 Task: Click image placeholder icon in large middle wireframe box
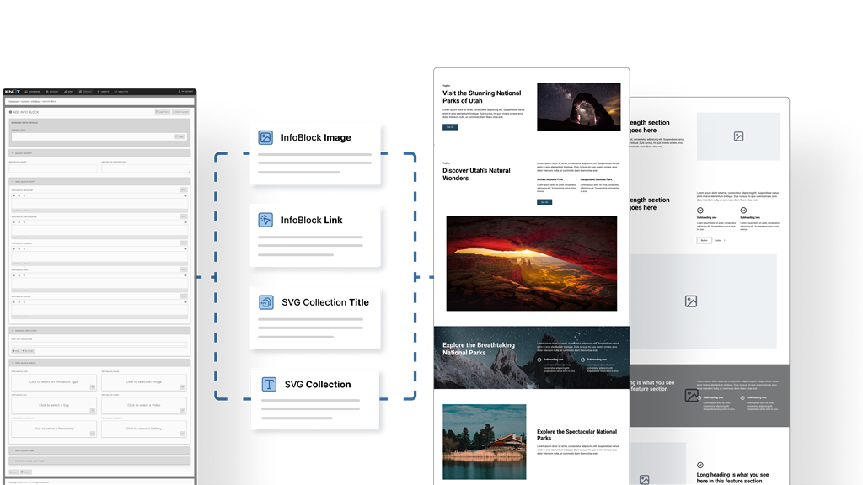pyautogui.click(x=691, y=301)
